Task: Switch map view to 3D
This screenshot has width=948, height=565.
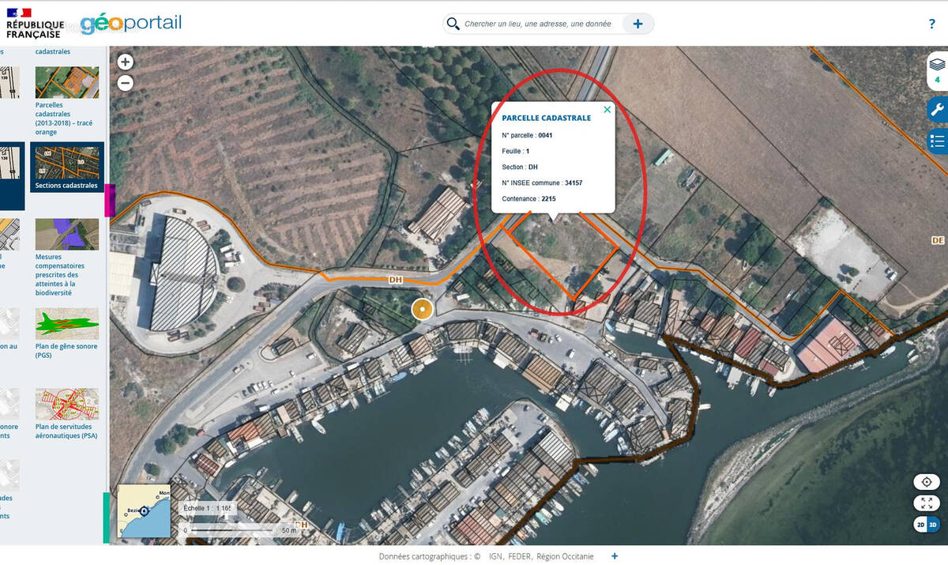Action: (933, 525)
